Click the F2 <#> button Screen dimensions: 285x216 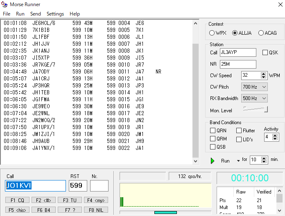click(43, 200)
